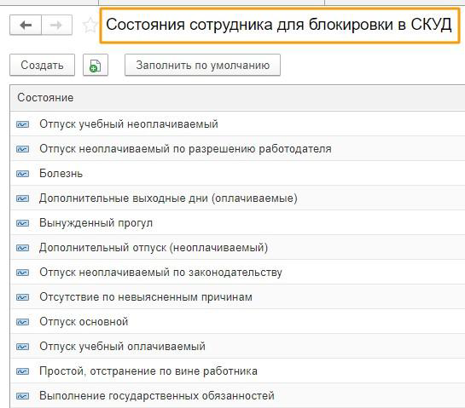465x408 pixels.
Task: Click icon beside Отпуск учебный неоплачиваемый
Action: [22, 124]
